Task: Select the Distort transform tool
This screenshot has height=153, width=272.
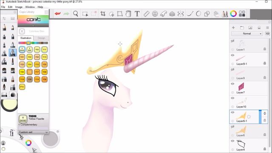Action: click(120, 14)
